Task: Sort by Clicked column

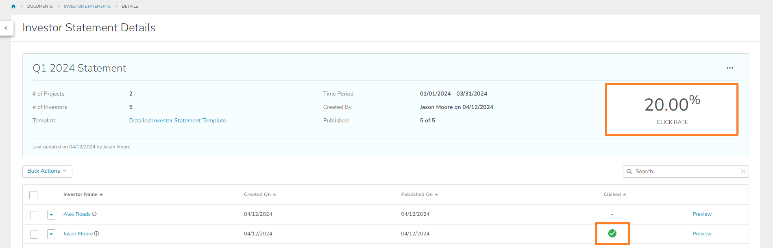Action: pos(615,195)
